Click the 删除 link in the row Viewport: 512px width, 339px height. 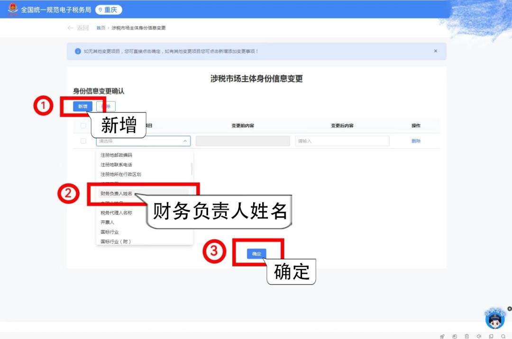[x=416, y=141]
